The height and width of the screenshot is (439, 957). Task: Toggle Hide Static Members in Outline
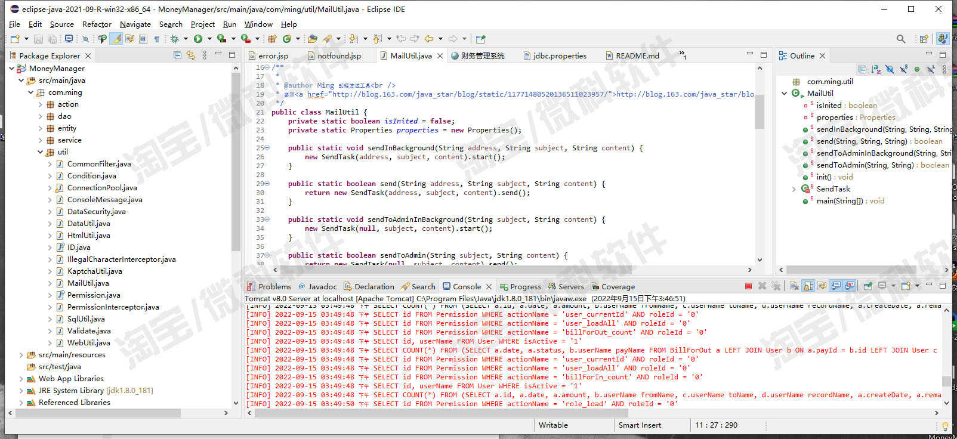pyautogui.click(x=903, y=69)
